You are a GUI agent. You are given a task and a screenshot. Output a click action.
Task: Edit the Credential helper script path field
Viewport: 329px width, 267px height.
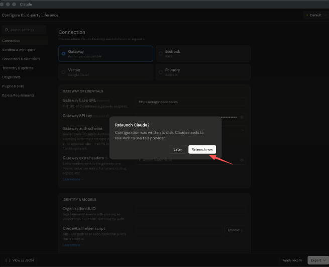[x=179, y=230]
